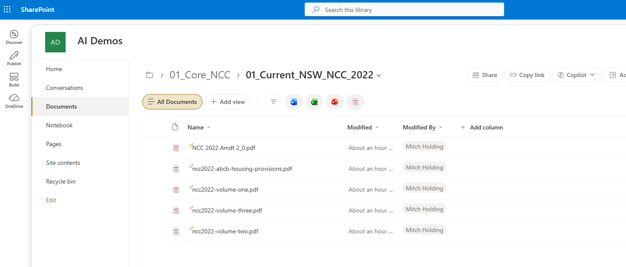Open OneDrive in the left rail
The image size is (626, 267).
14,101
